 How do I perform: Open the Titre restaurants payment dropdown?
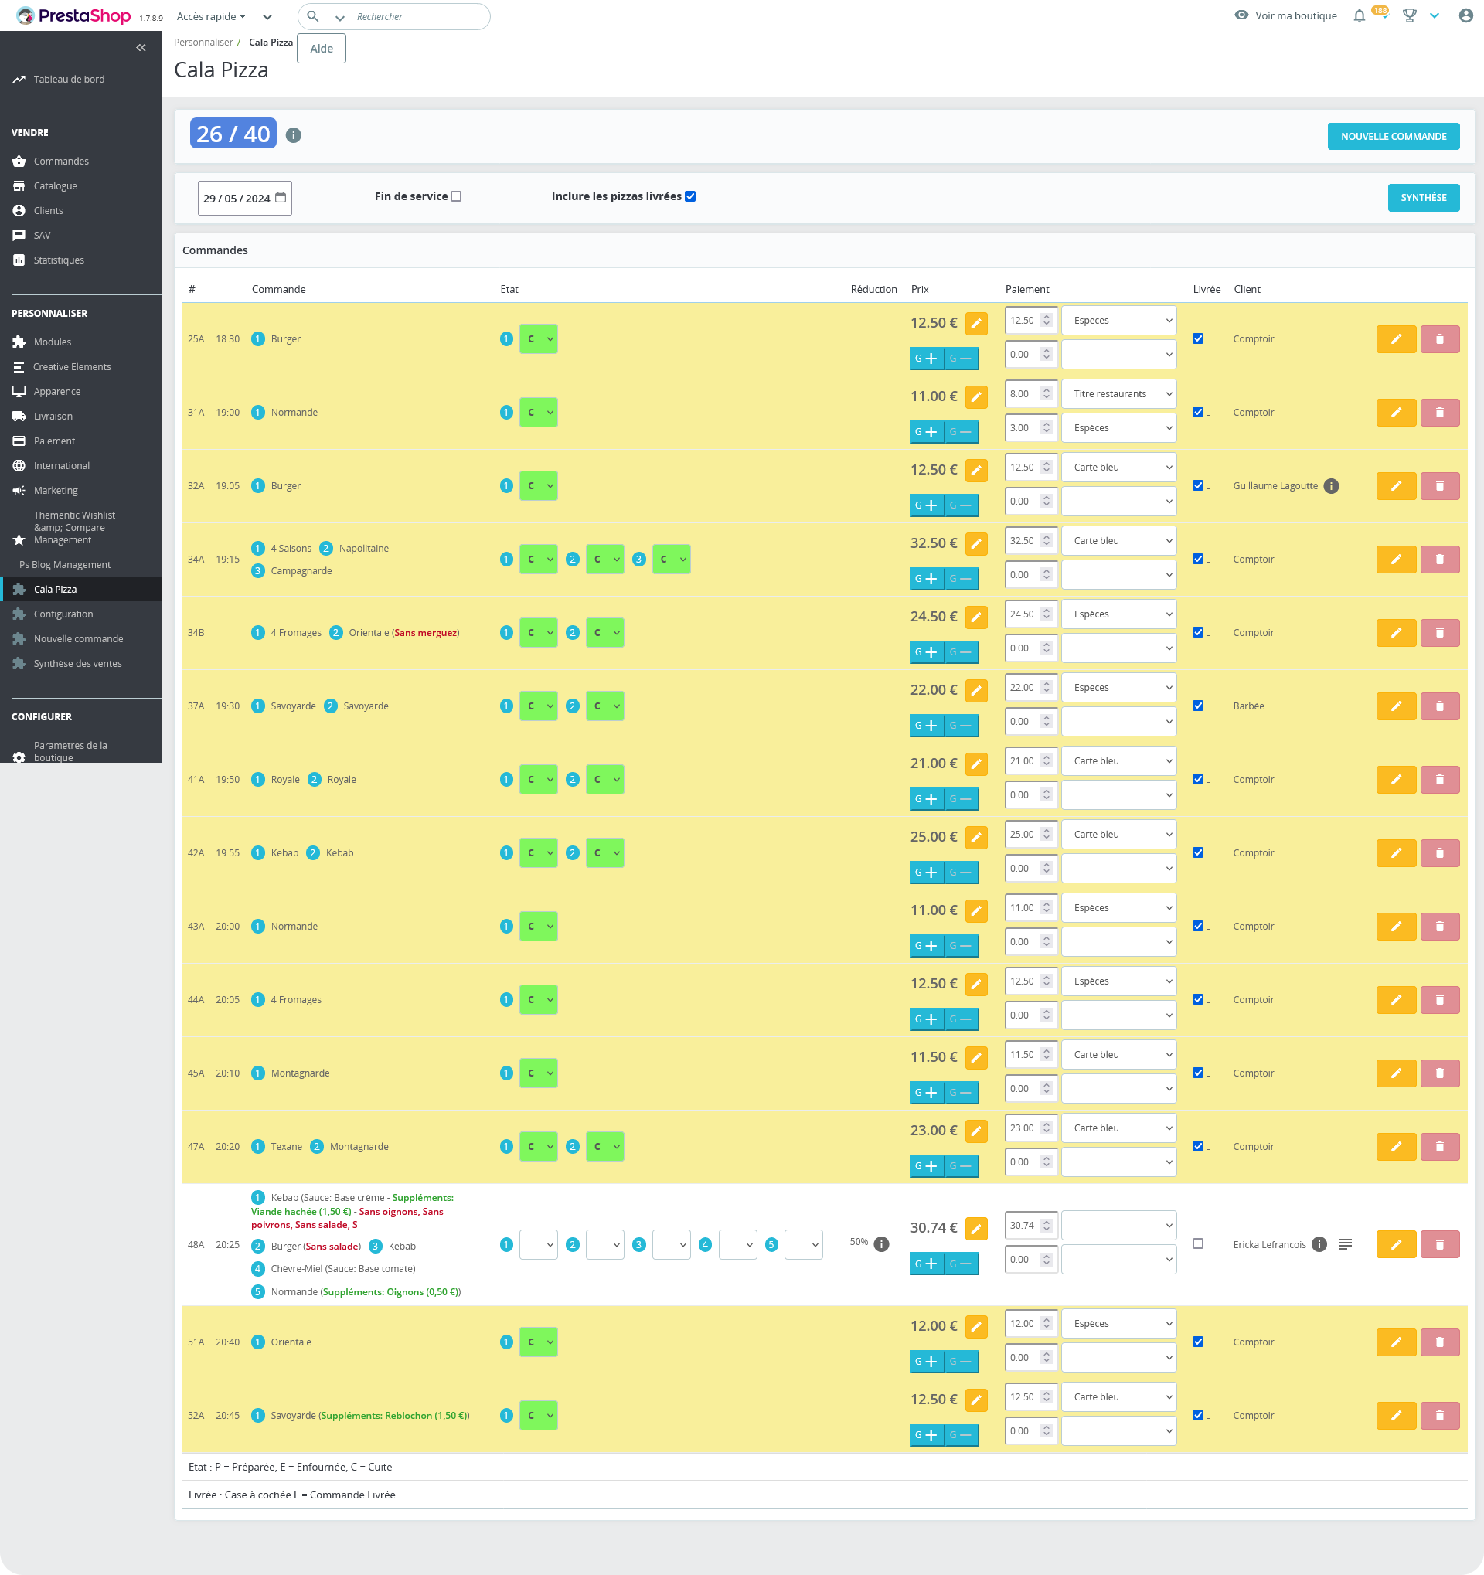click(x=1118, y=395)
